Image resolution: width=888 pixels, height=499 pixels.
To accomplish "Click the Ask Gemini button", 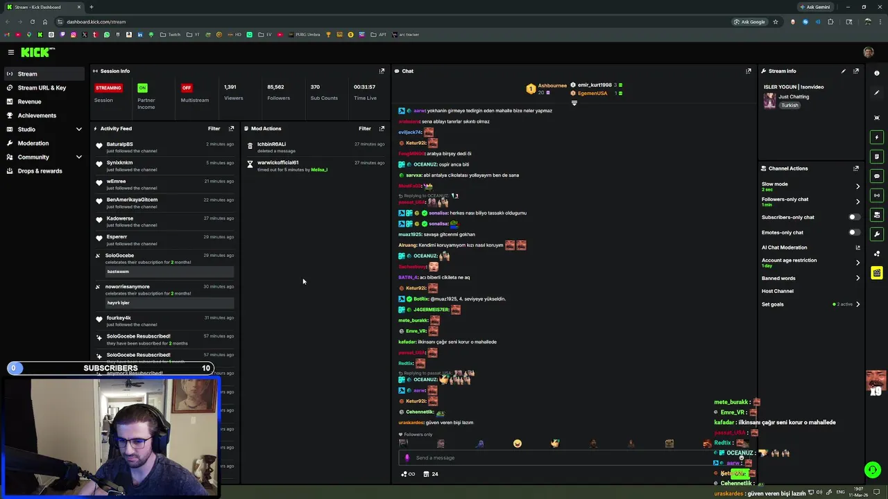I will pyautogui.click(x=814, y=7).
